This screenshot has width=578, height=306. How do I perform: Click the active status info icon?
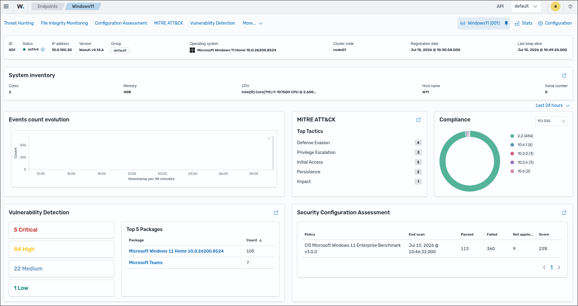(43, 49)
